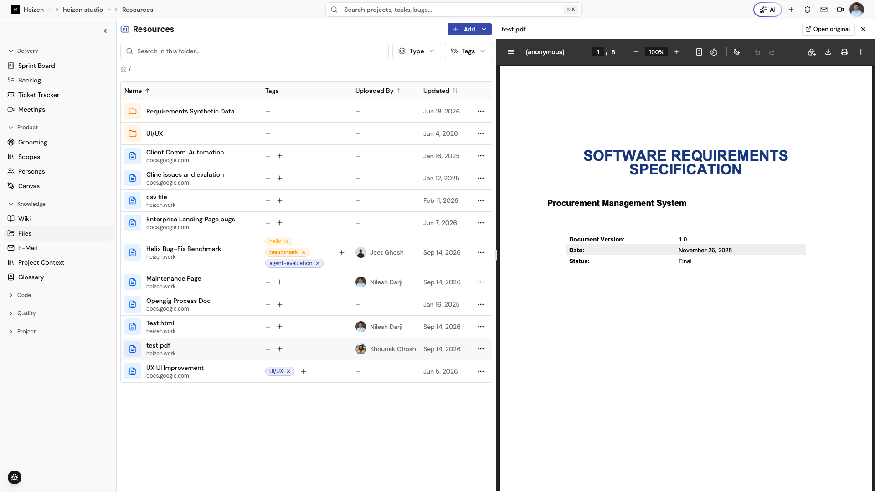Zoom out in the PDF viewer
Viewport: 875px width, 492px height.
pos(636,52)
